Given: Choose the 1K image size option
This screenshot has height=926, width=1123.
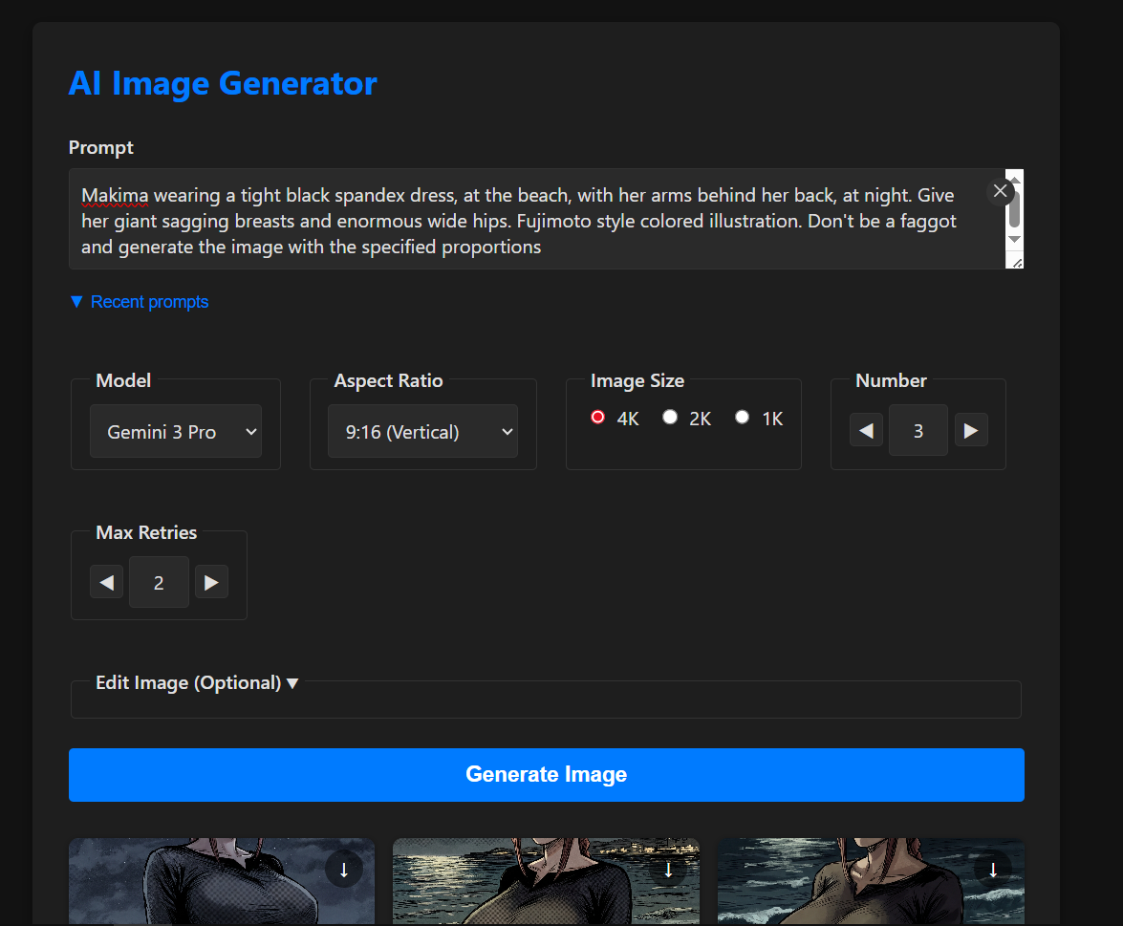Looking at the screenshot, I should click(742, 418).
